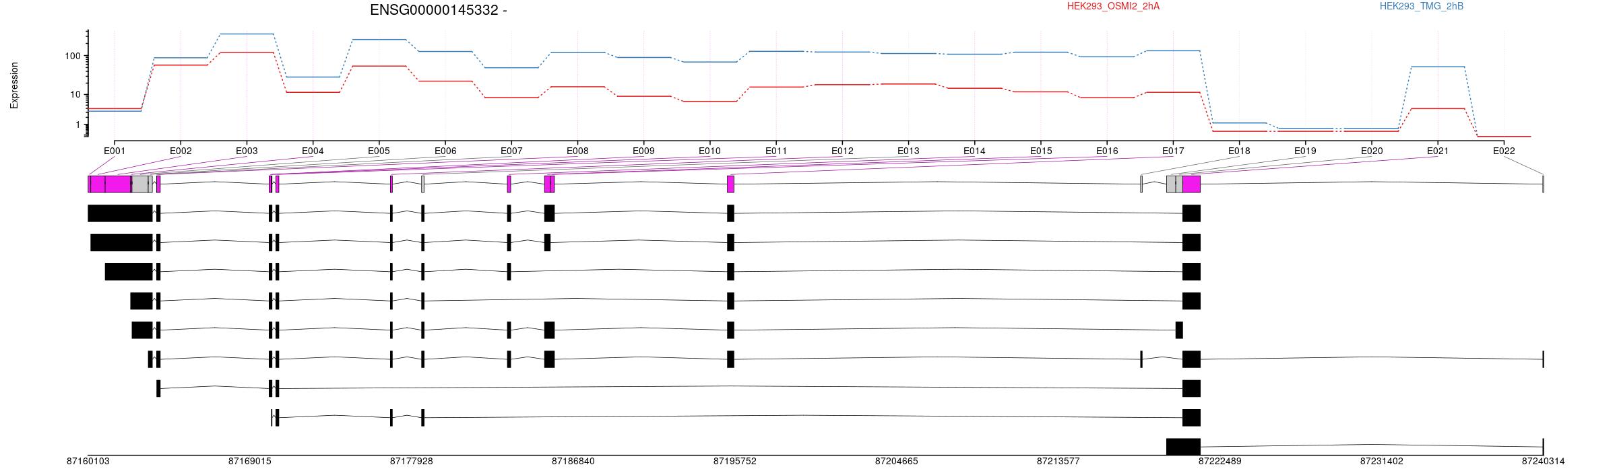
Task: Click genomic coordinate 87169015
Action: pos(249,462)
